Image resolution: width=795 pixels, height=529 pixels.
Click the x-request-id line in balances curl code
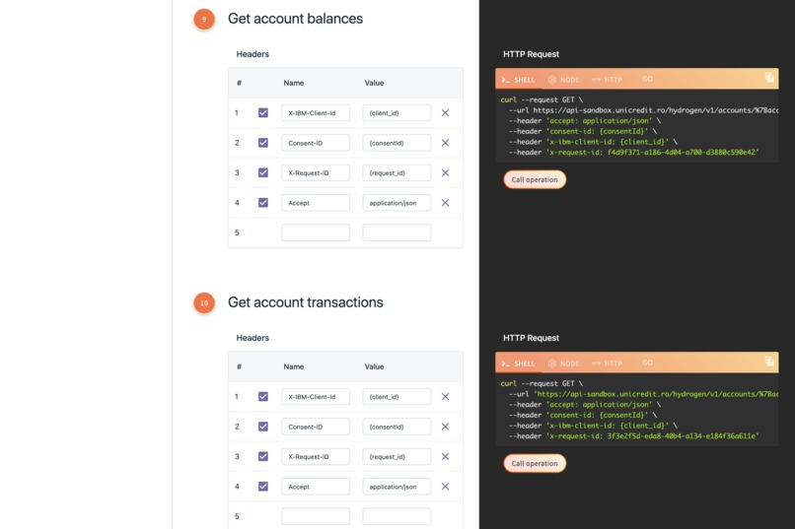click(x=634, y=153)
